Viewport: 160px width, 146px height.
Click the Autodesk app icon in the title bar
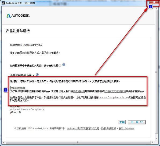(3, 3)
